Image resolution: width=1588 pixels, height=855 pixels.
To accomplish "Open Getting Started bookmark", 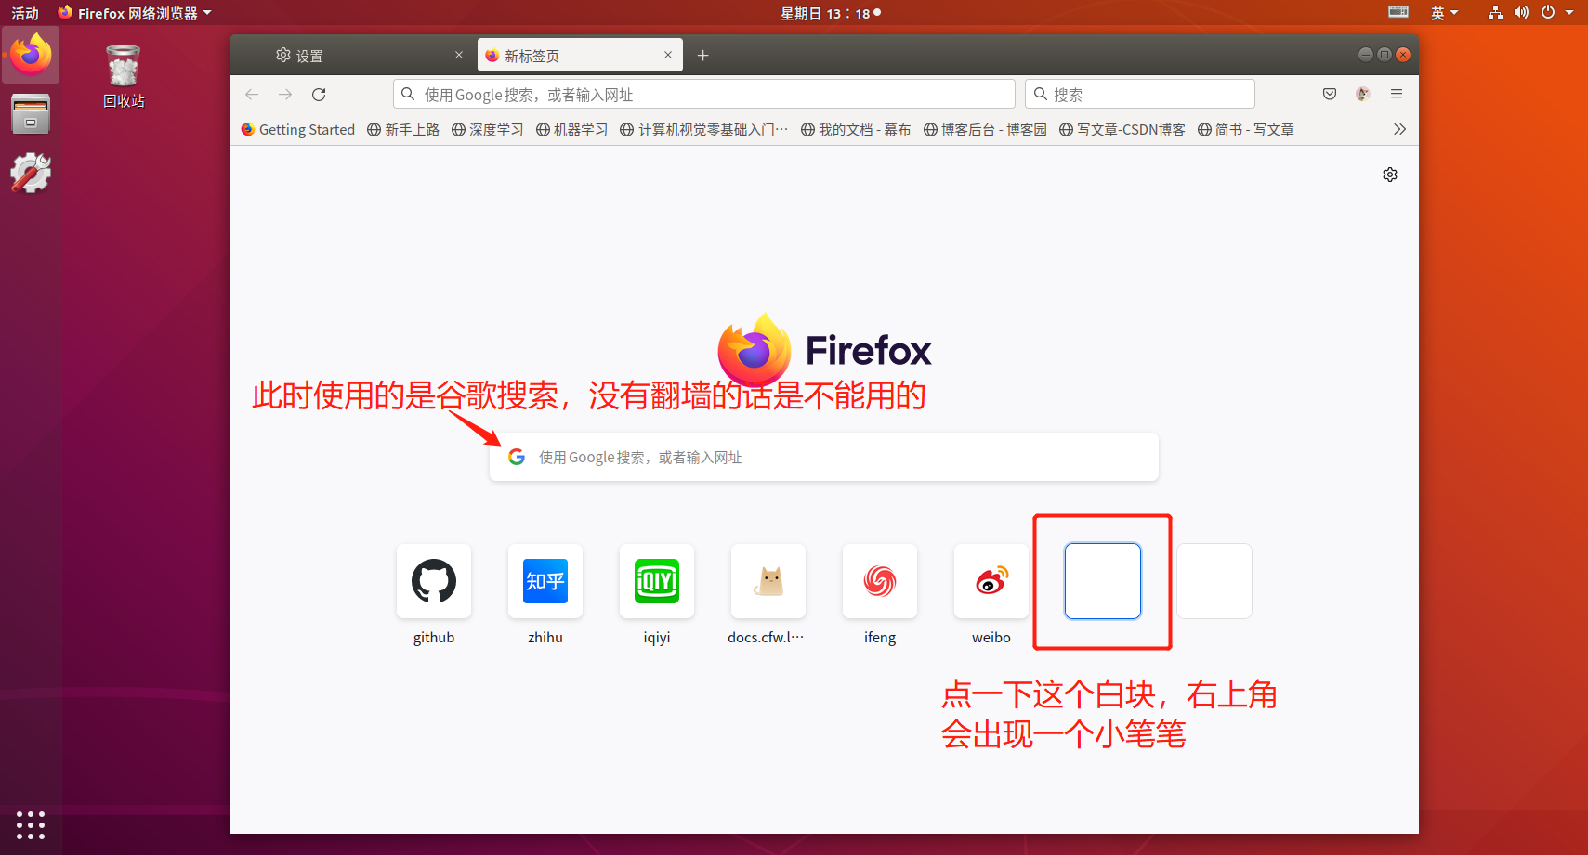I will point(298,129).
